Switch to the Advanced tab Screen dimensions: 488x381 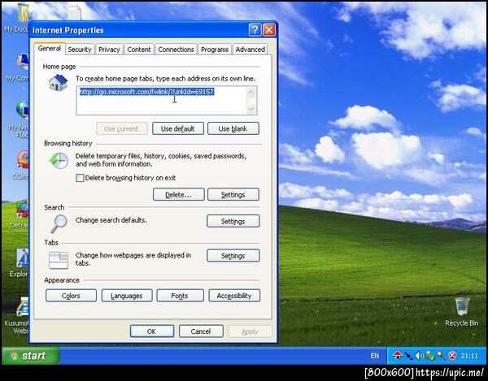[x=250, y=50]
